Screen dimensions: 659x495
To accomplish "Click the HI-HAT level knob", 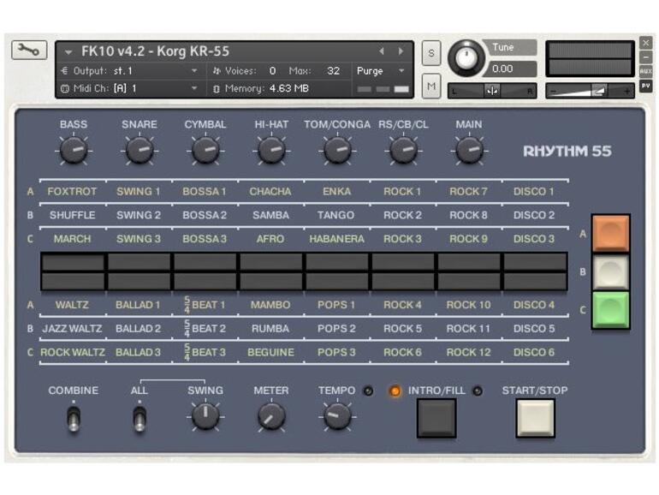I will click(x=271, y=150).
